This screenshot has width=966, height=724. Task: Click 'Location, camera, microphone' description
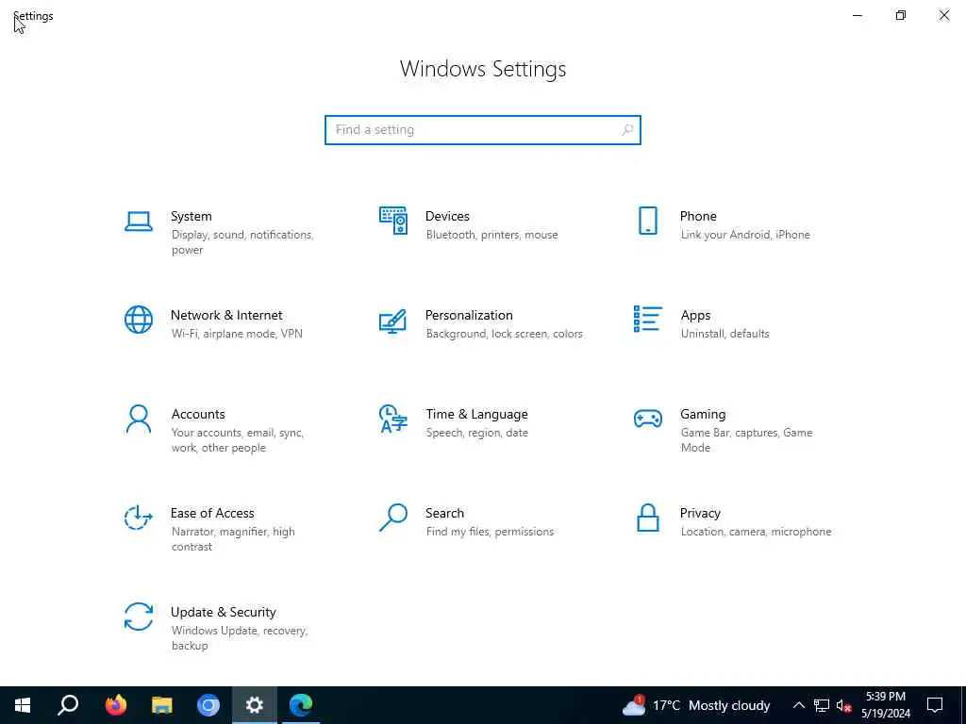coord(756,532)
